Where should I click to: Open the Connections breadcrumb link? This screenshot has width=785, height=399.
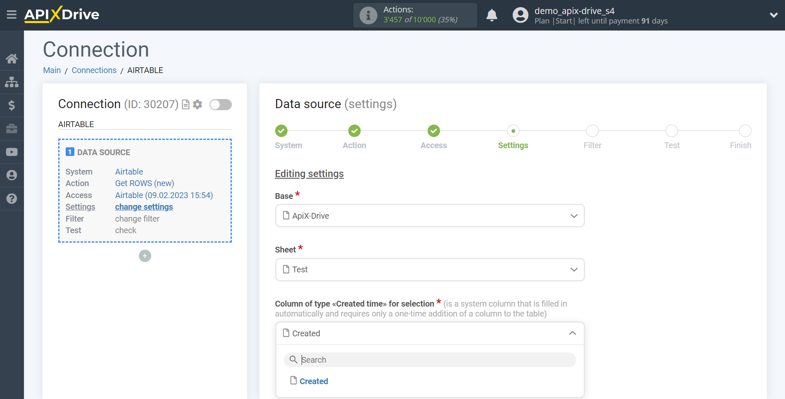click(x=94, y=70)
